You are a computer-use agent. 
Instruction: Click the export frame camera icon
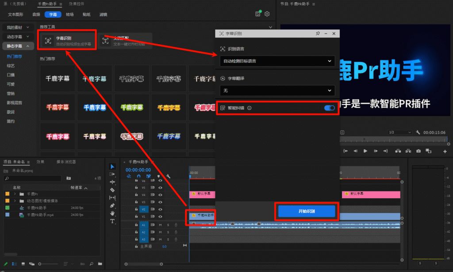pos(418,151)
